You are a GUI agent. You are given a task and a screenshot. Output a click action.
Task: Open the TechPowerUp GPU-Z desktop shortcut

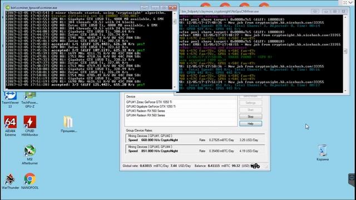pos(29,100)
